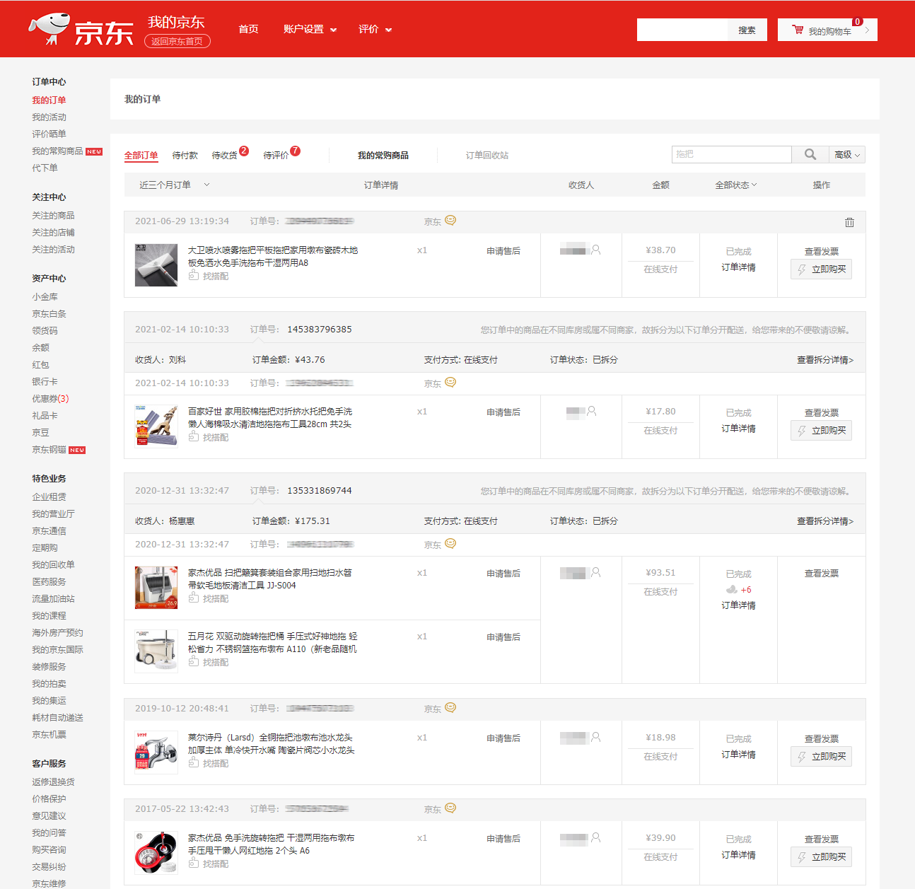Open product link 莱尔诗丹 全铜拖把池
The image size is (915, 889).
(x=272, y=743)
